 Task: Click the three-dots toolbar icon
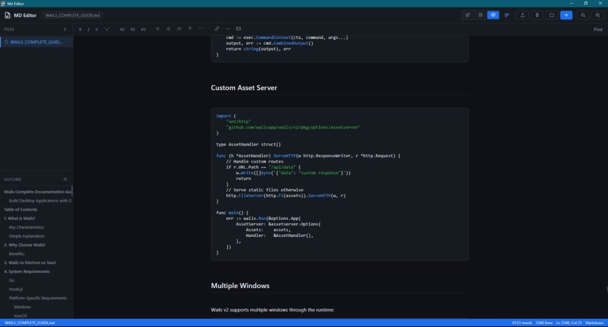pos(201,29)
